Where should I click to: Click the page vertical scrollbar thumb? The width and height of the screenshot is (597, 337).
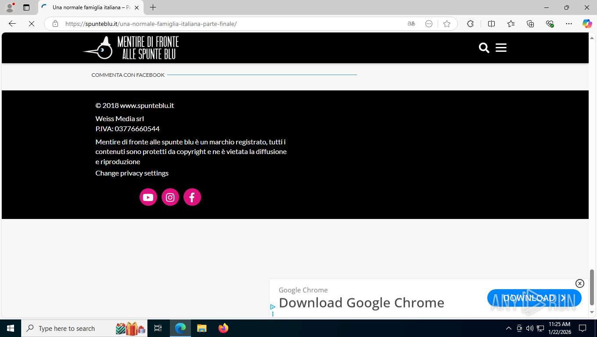click(x=592, y=287)
